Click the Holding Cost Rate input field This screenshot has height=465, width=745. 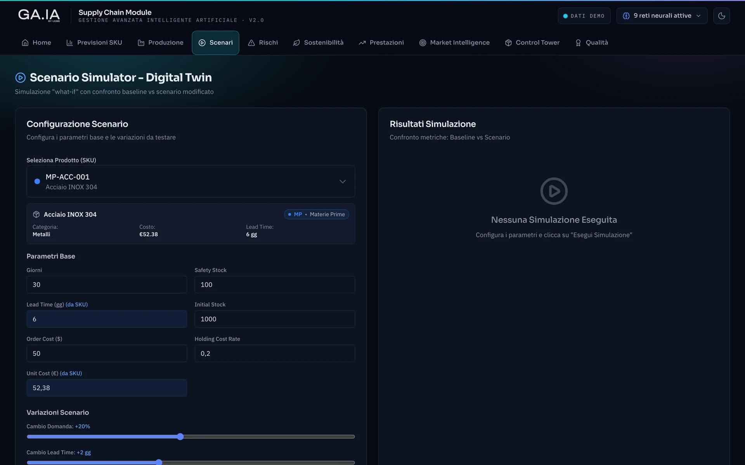coord(275,353)
